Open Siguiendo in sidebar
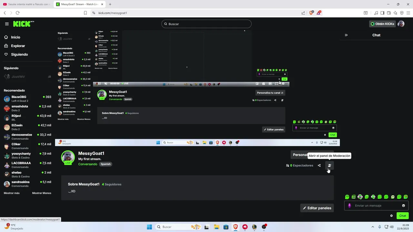The width and height of the screenshot is (413, 232). (x=16, y=54)
